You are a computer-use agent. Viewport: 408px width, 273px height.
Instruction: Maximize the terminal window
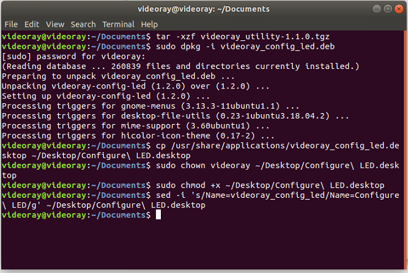[388, 9]
